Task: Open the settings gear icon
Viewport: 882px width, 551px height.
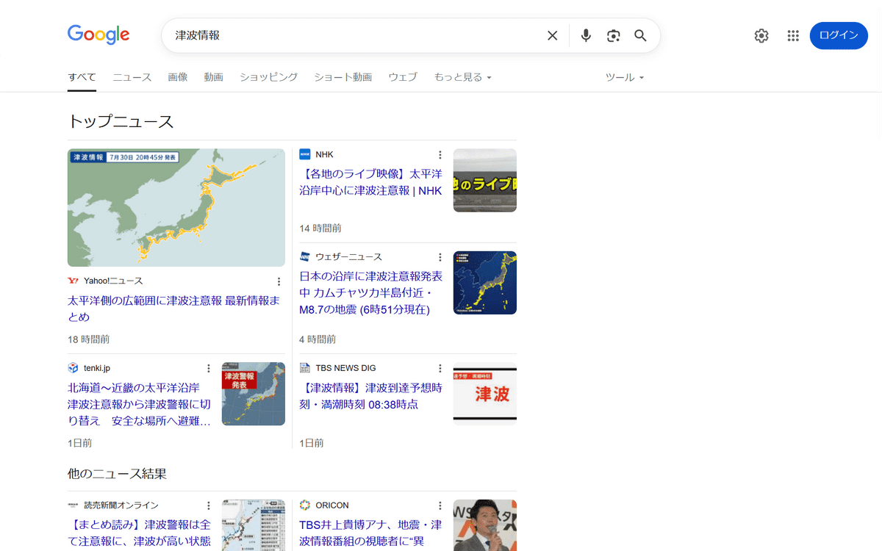Action: [x=761, y=35]
